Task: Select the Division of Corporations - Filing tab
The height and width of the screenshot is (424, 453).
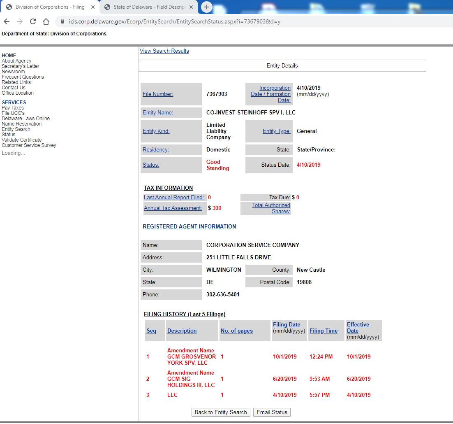Action: (x=50, y=7)
